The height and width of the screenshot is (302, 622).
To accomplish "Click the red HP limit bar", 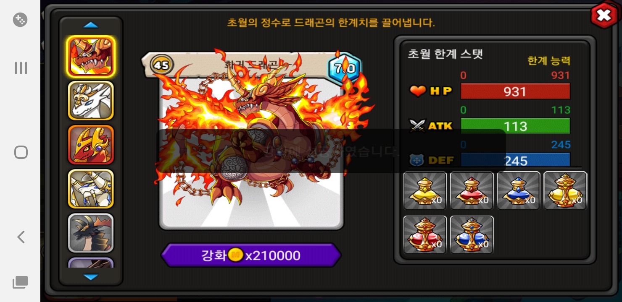I will coord(515,91).
